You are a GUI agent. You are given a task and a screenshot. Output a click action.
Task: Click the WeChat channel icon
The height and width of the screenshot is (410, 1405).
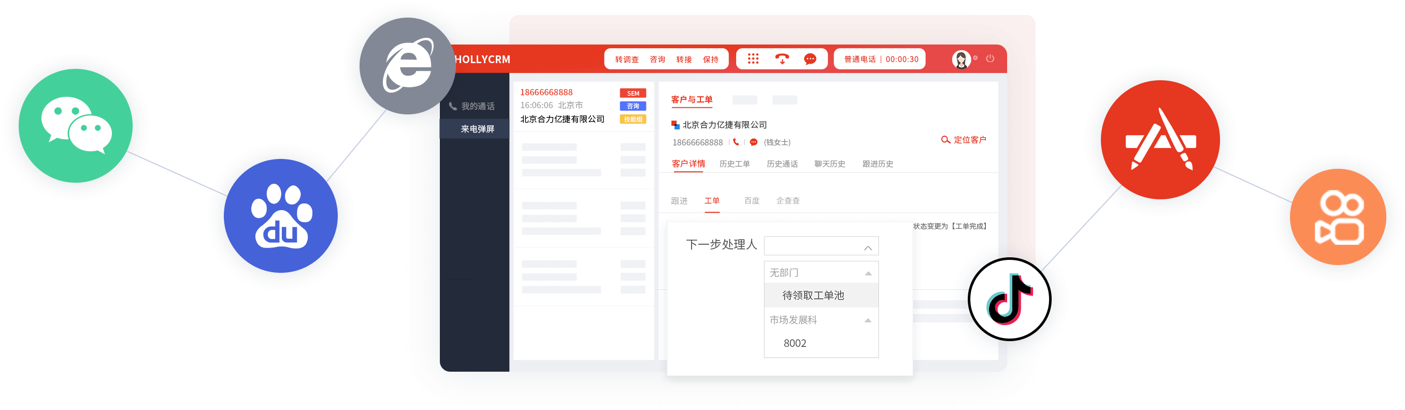[x=75, y=126]
